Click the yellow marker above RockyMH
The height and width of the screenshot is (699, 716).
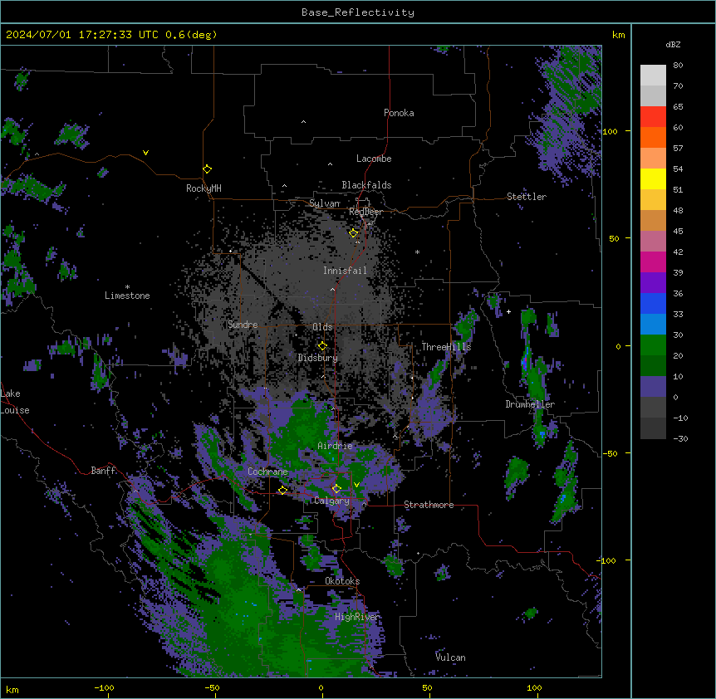(x=208, y=169)
